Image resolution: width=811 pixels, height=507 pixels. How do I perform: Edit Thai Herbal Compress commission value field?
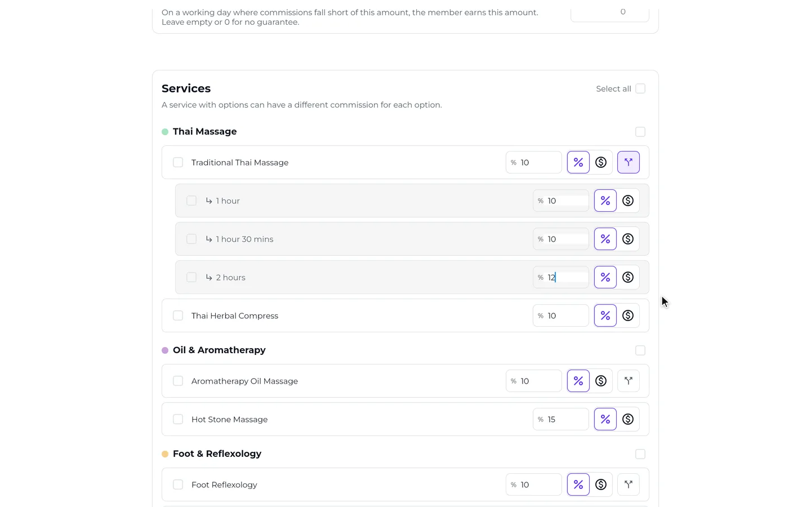[561, 315]
